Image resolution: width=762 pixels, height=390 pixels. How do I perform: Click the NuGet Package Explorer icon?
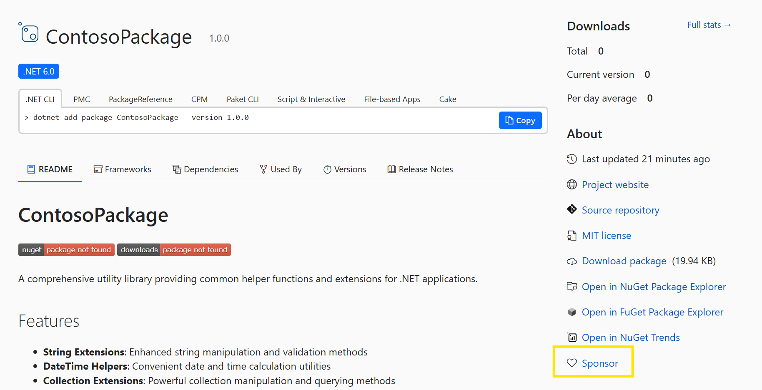[x=572, y=286]
